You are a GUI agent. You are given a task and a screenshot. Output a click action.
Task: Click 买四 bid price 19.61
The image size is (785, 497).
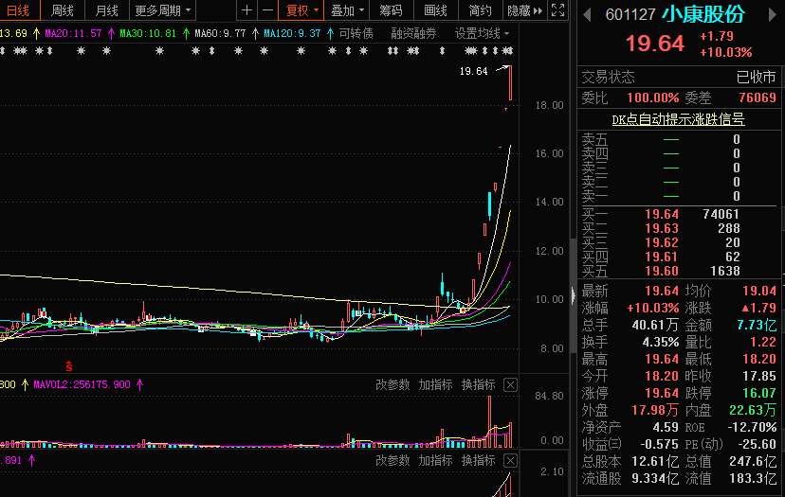(x=662, y=257)
